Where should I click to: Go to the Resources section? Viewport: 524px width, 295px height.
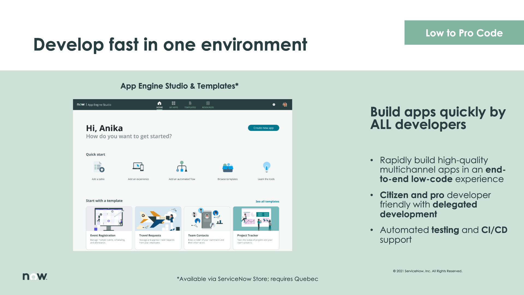[x=208, y=104]
